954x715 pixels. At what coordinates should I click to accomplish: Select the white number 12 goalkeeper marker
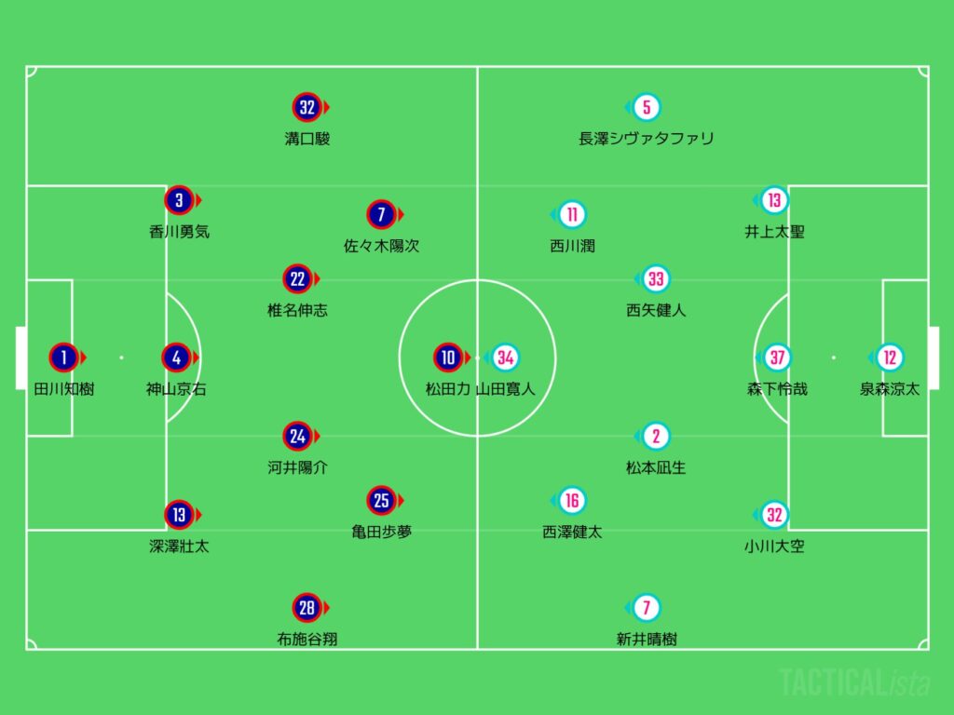pyautogui.click(x=890, y=357)
